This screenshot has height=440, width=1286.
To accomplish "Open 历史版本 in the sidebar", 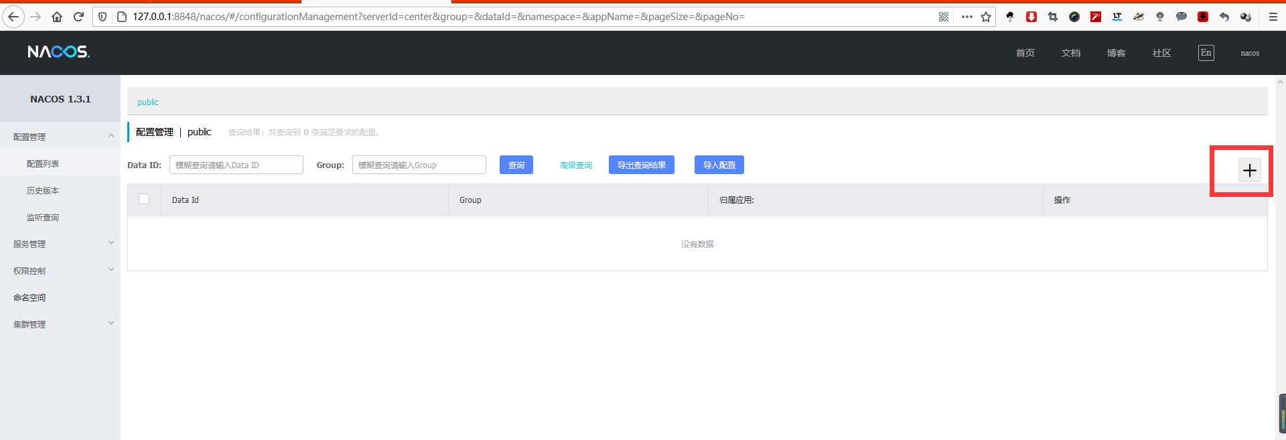I will pyautogui.click(x=43, y=191).
